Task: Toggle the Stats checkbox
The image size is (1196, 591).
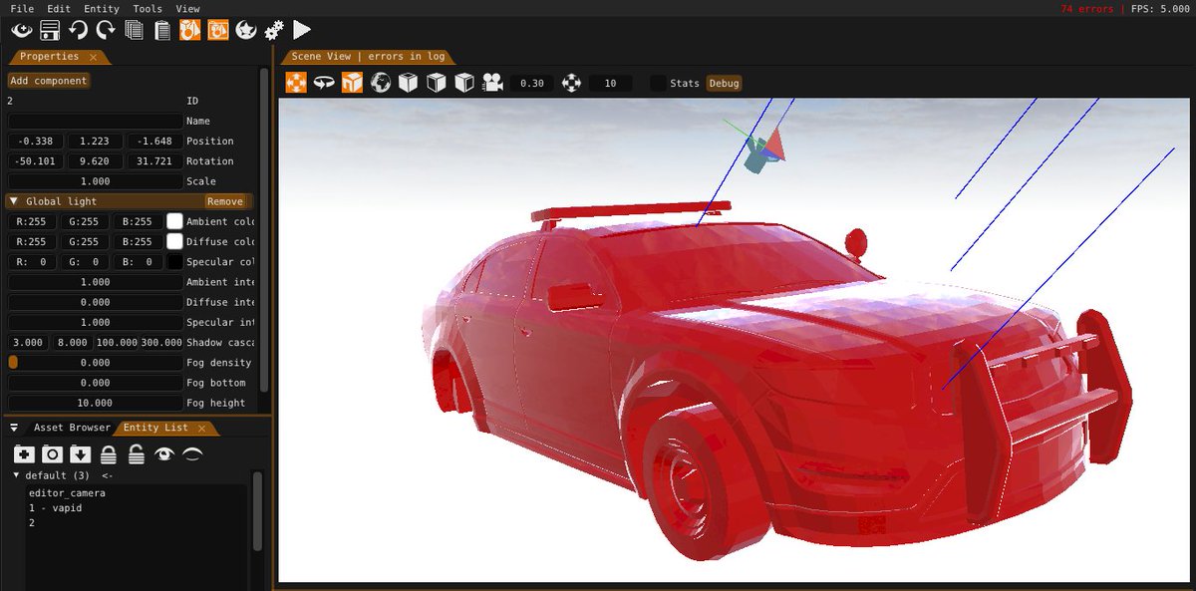Action: tap(658, 84)
